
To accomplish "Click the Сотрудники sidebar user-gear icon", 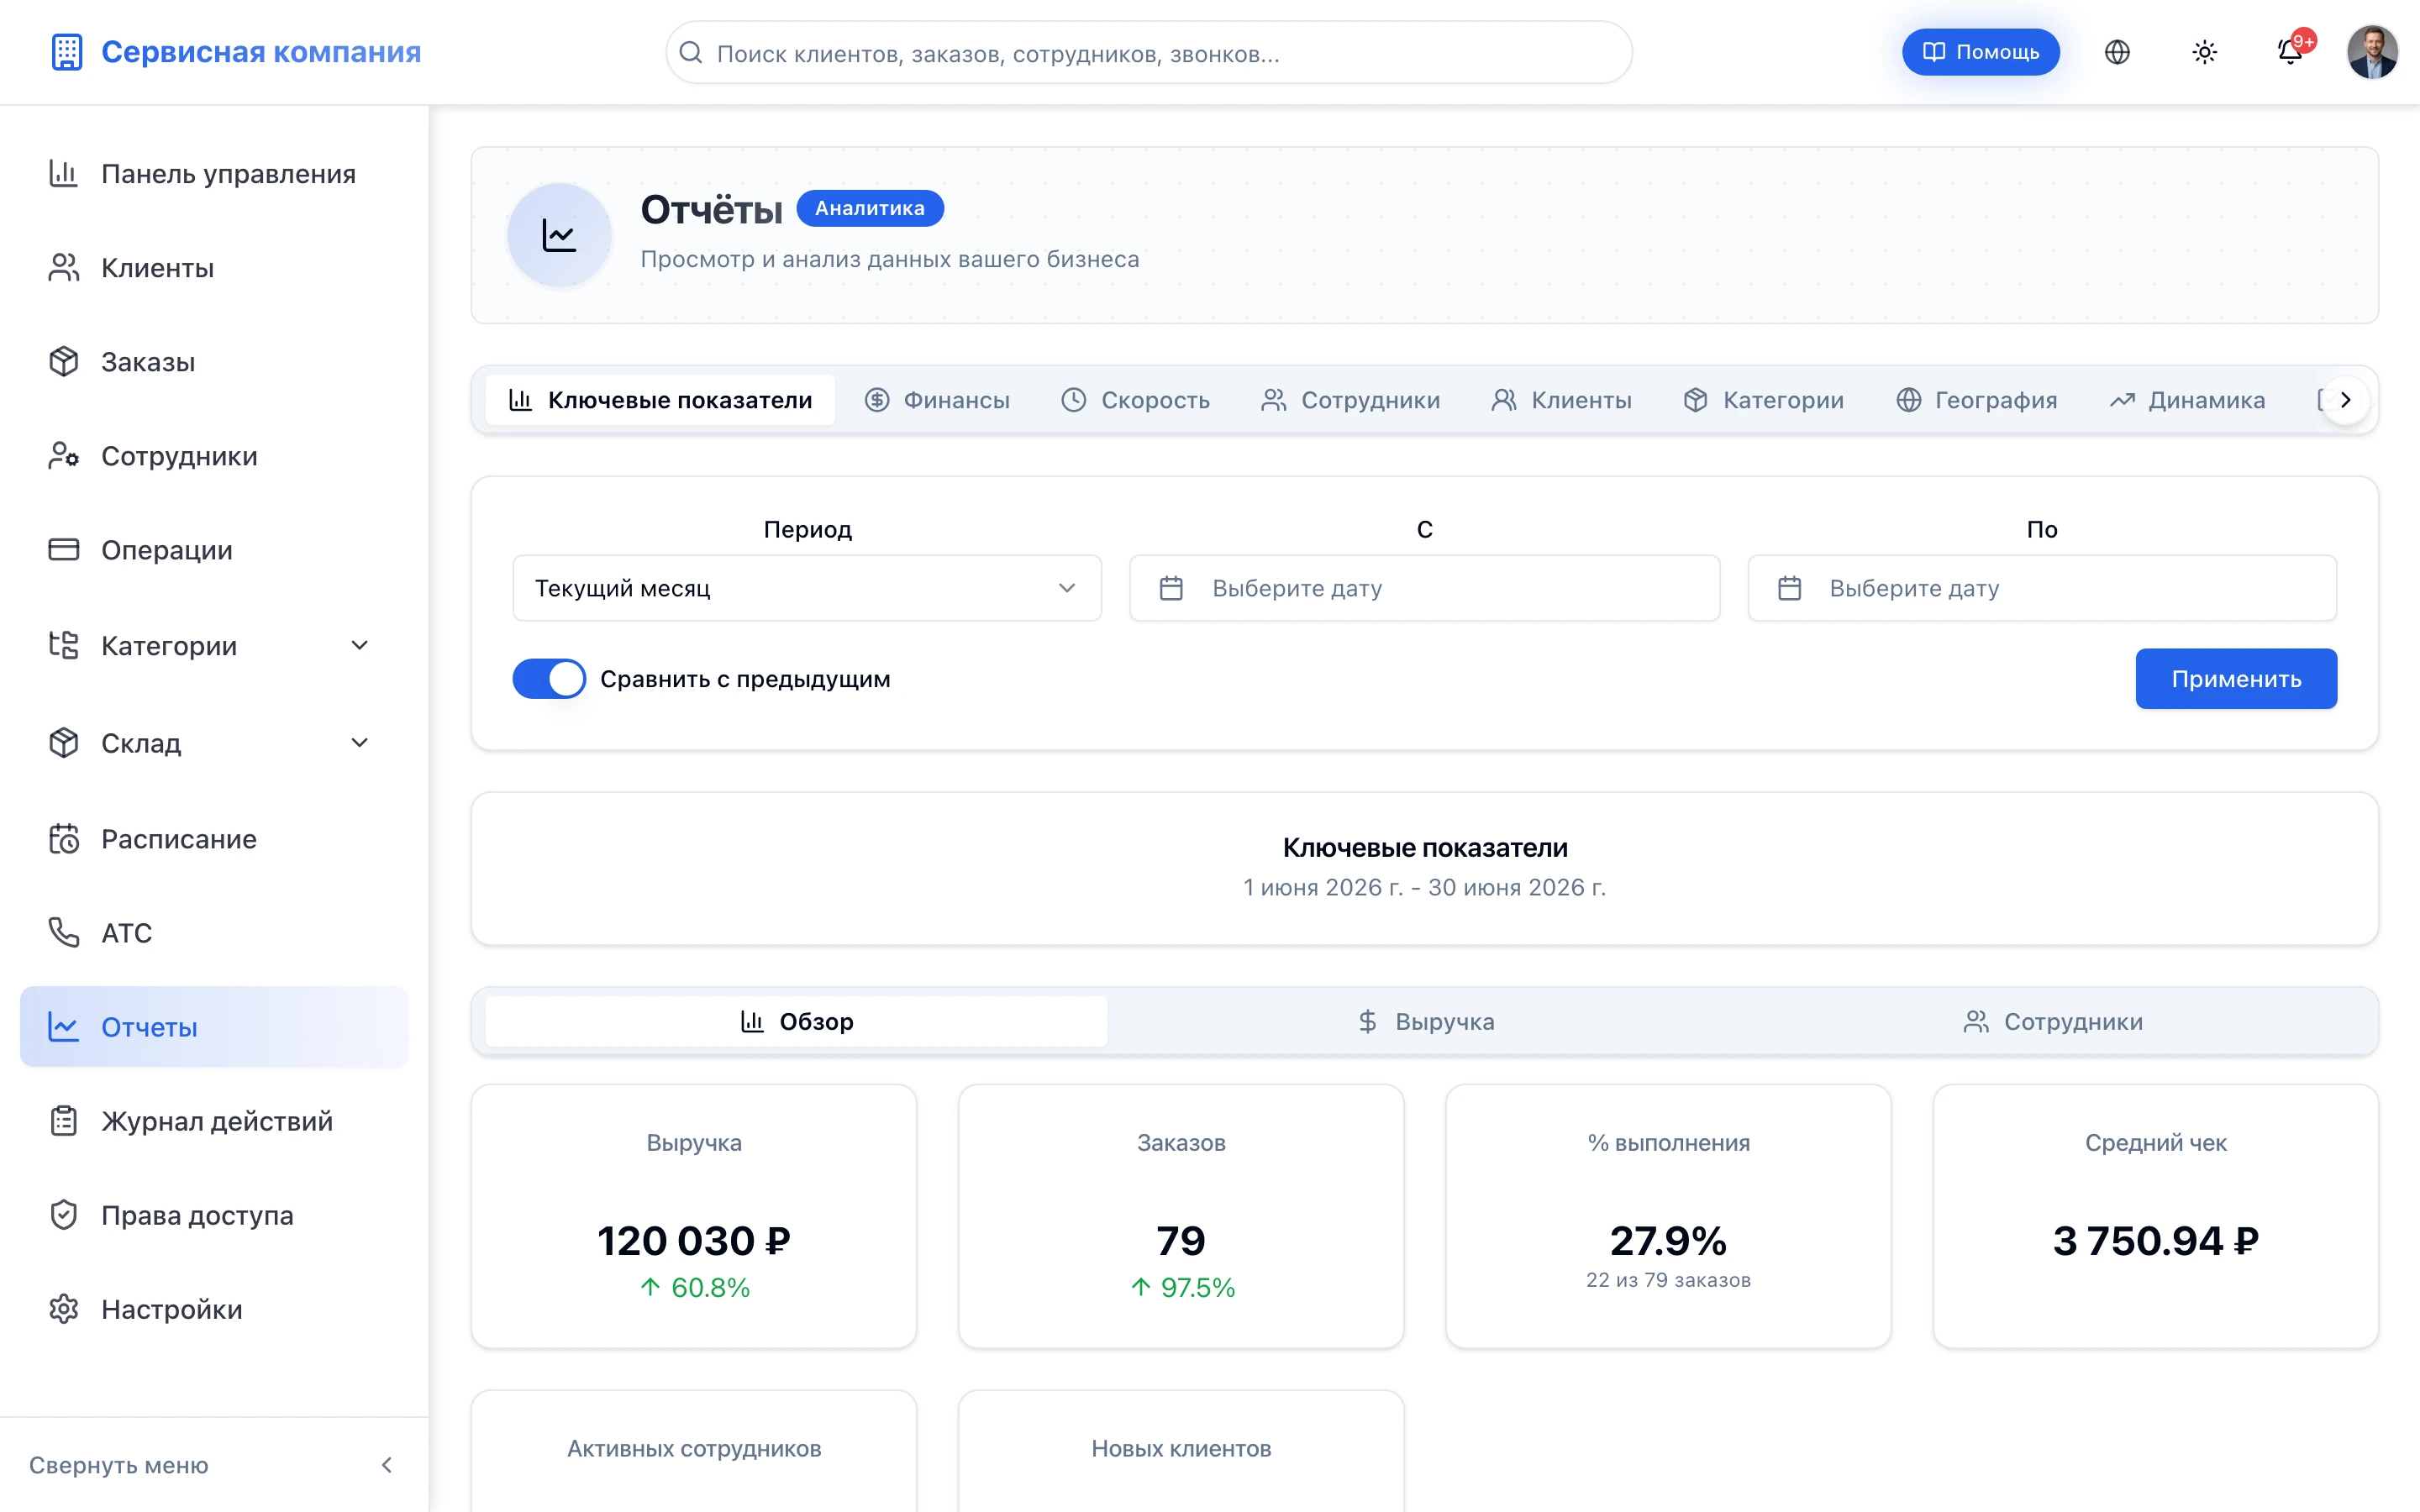I will [x=64, y=455].
